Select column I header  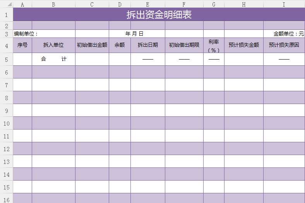[284, 4]
